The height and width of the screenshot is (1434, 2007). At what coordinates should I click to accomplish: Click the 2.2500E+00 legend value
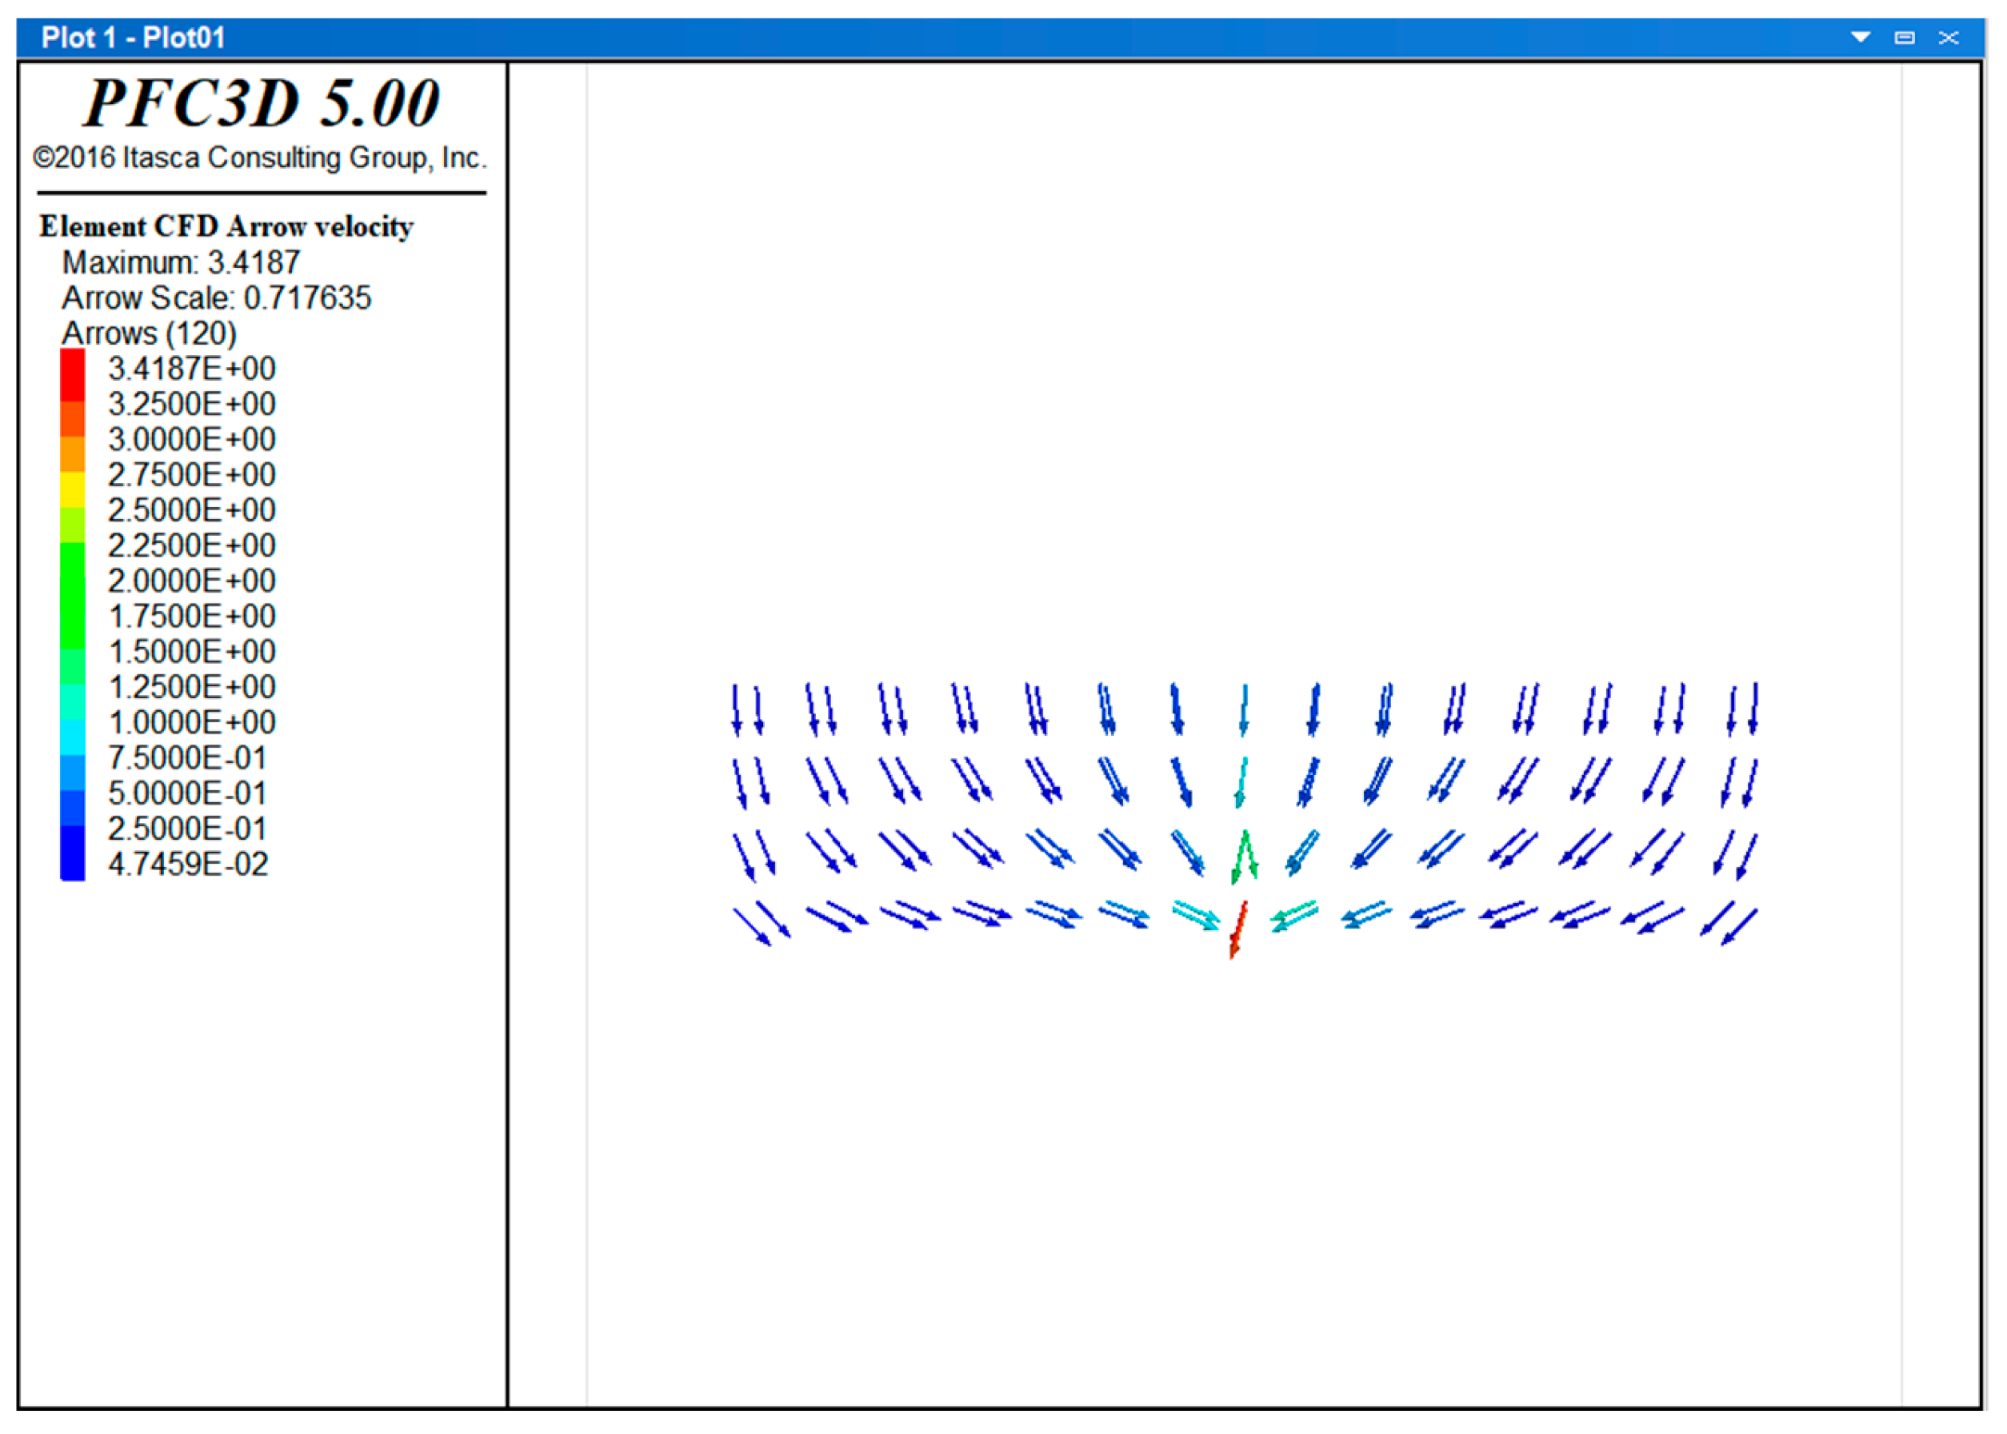[192, 545]
